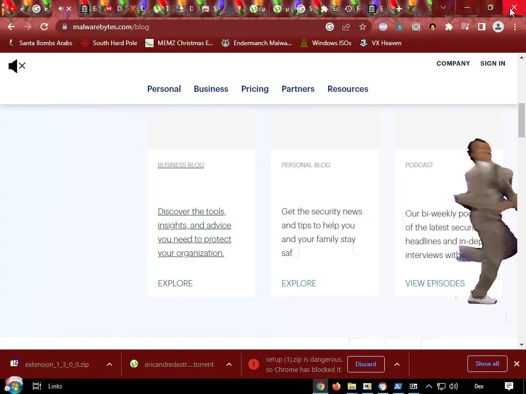
Task: Open the COMPANY link
Action: point(453,63)
